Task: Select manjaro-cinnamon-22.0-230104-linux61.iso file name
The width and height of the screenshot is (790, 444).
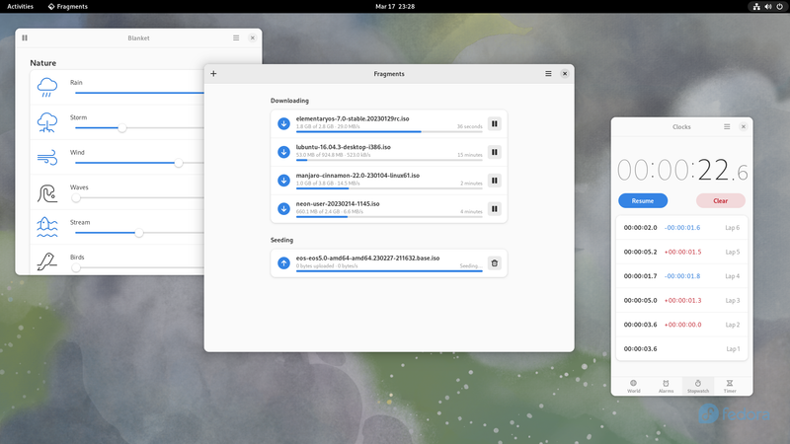Action: tap(357, 176)
